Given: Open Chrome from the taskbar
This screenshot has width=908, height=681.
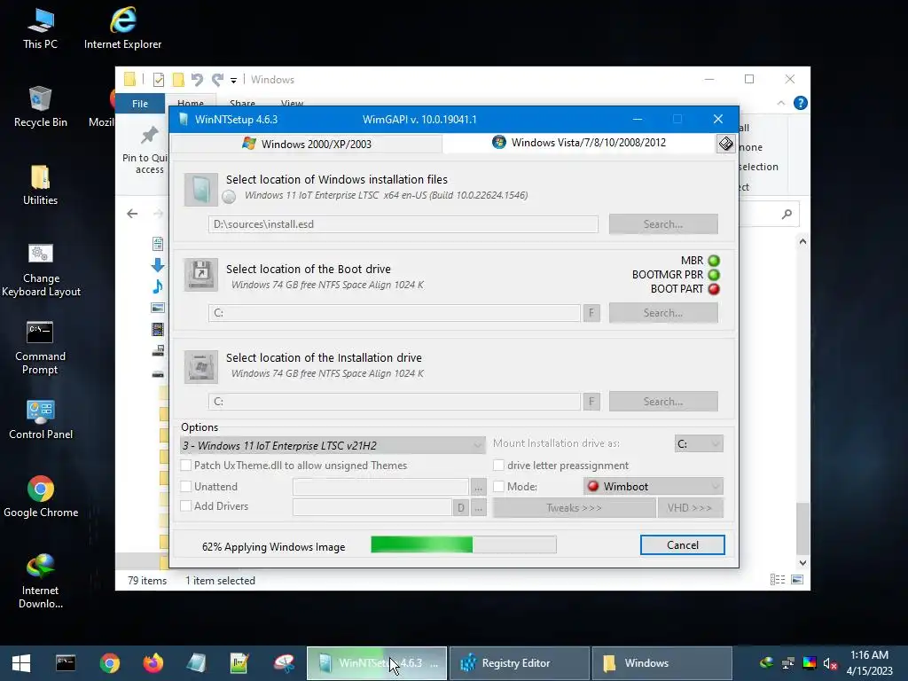Looking at the screenshot, I should [x=109, y=663].
